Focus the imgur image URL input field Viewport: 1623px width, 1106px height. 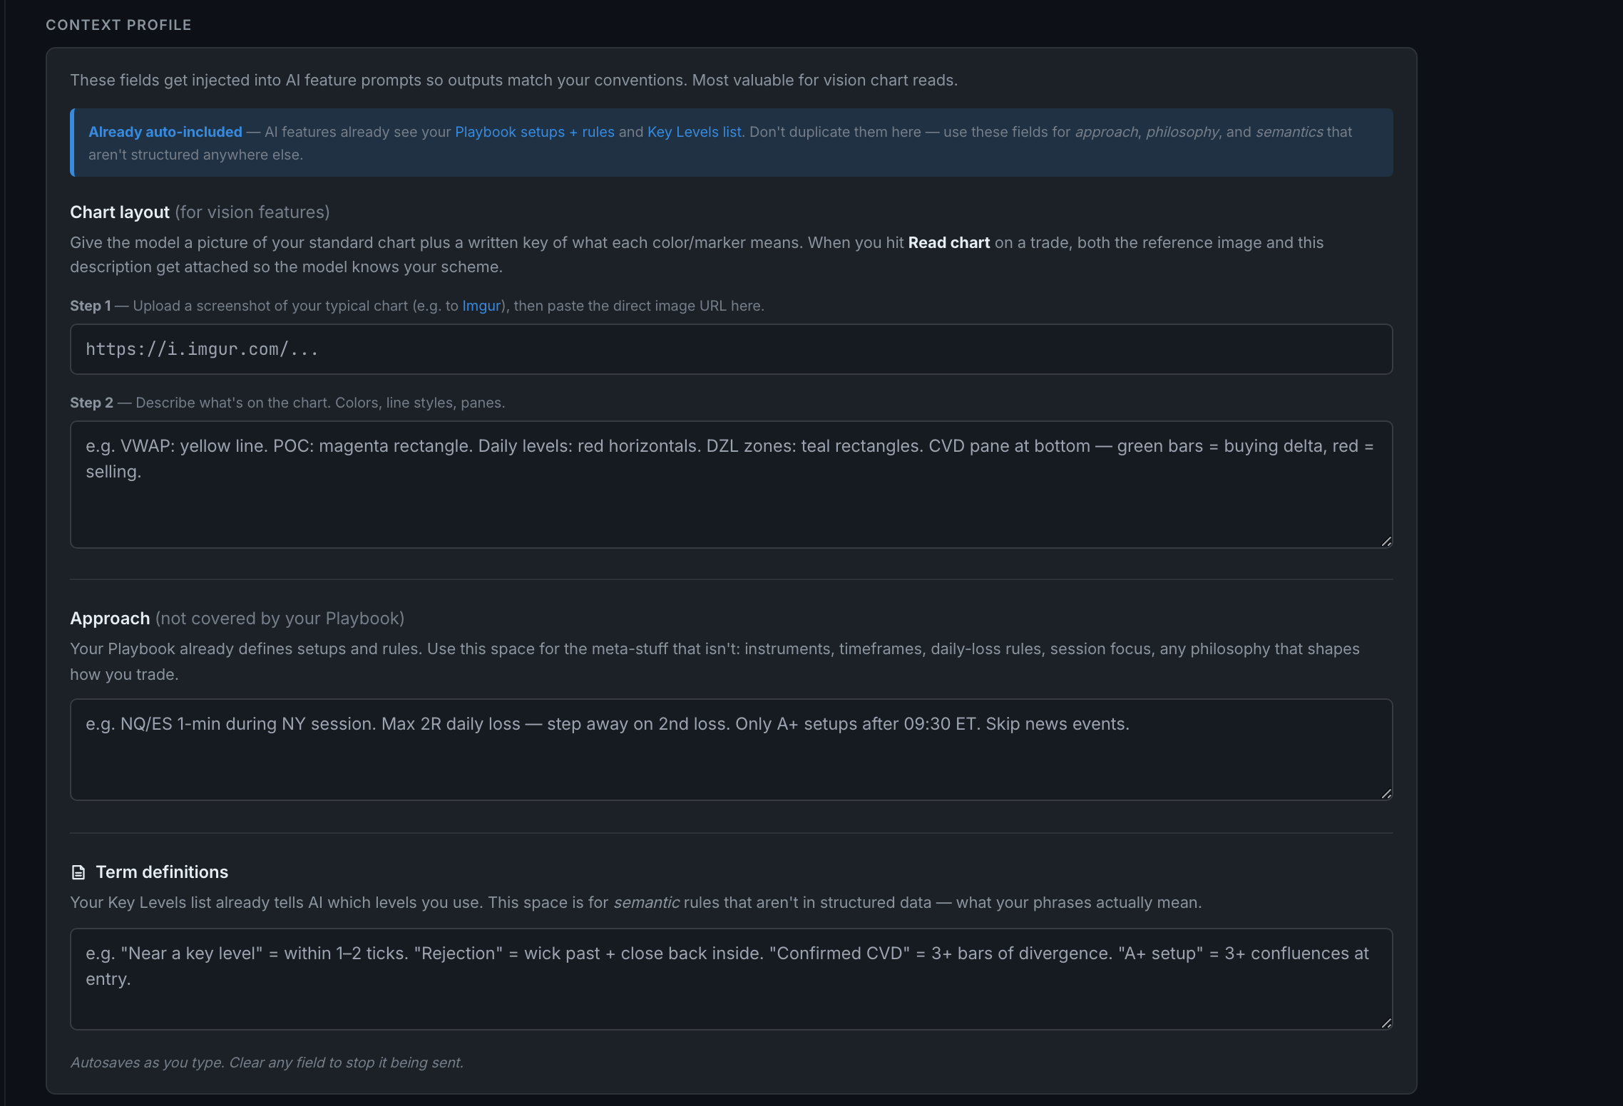731,349
